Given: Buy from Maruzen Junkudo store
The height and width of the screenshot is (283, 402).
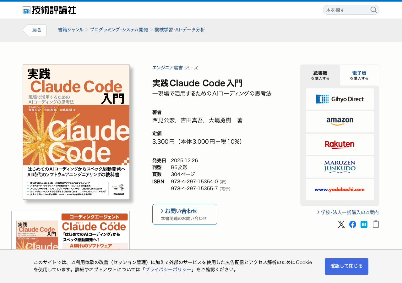Looking at the screenshot, I should [340, 167].
